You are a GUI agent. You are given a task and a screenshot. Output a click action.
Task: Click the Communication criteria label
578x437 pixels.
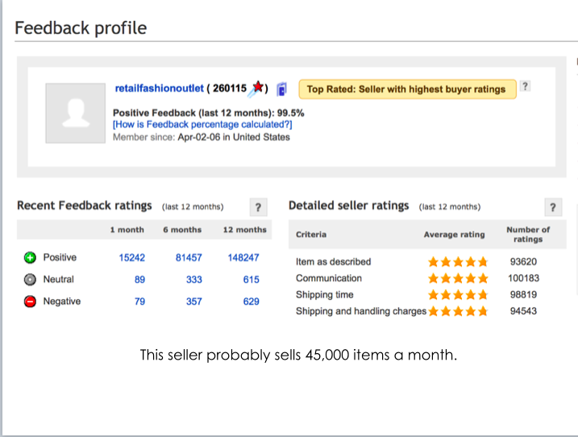click(x=329, y=278)
